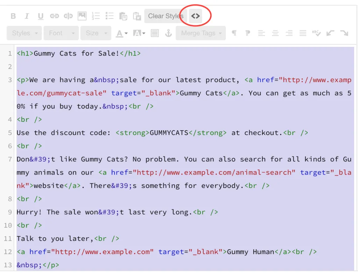Expand the Merge Tags dropdown

201,33
